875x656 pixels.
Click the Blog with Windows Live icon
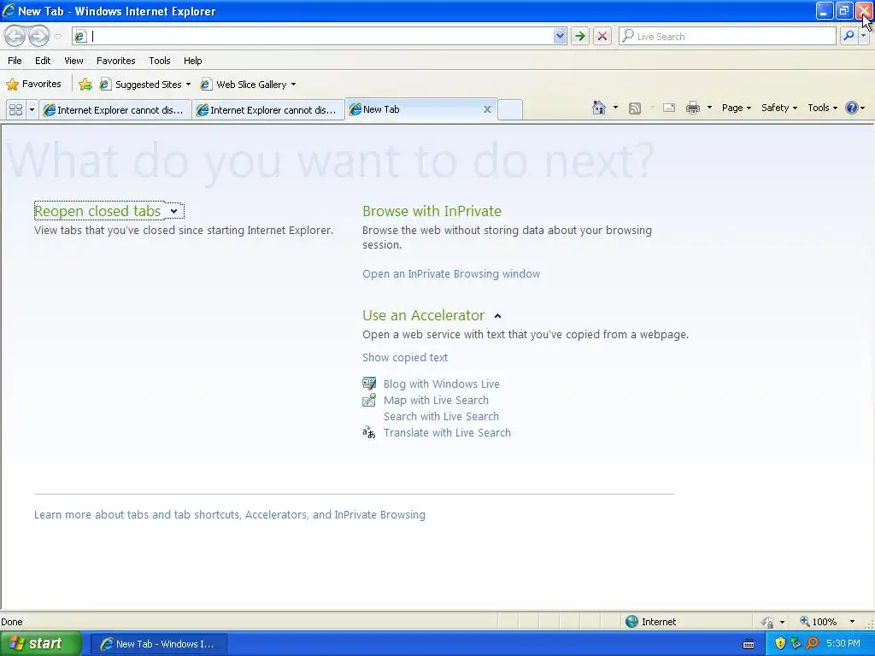tap(369, 384)
